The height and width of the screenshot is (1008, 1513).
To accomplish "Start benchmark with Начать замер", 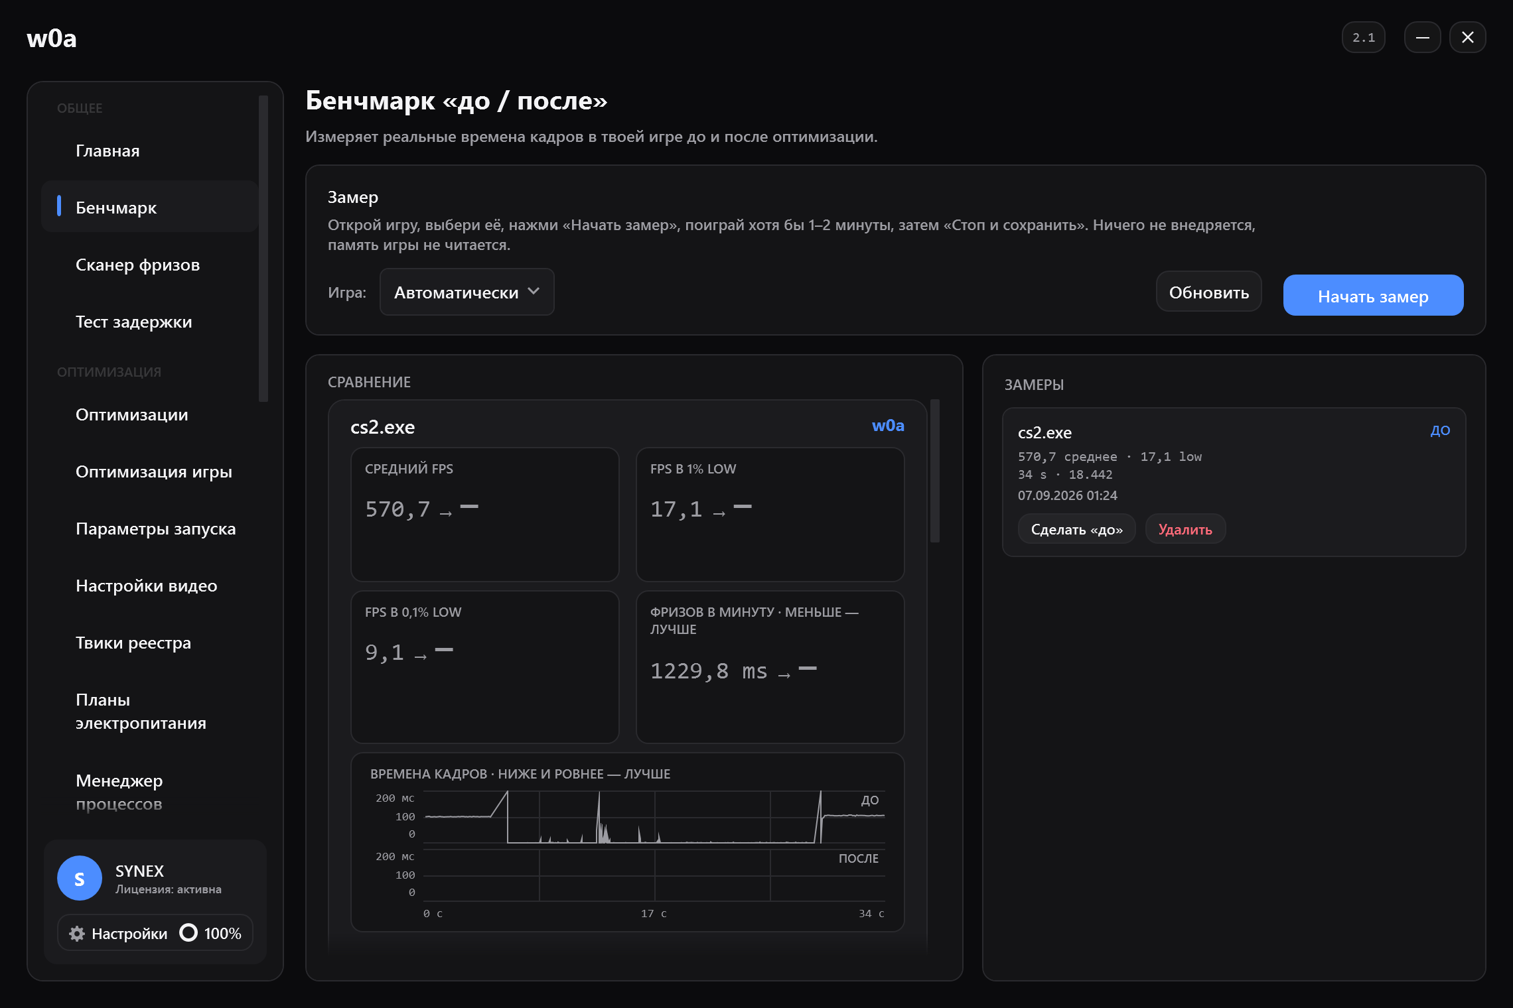I will (1373, 295).
